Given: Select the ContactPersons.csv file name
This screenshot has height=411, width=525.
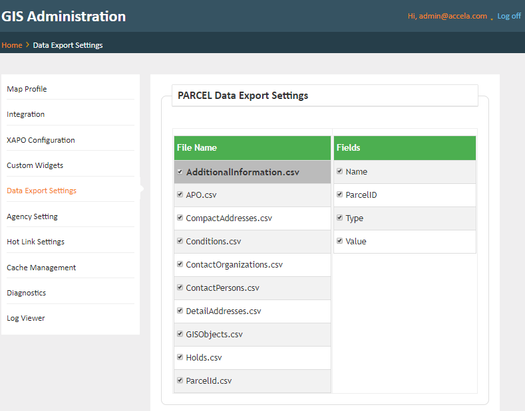Looking at the screenshot, I should pyautogui.click(x=222, y=288).
